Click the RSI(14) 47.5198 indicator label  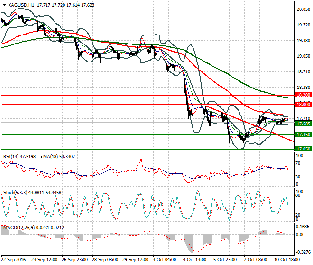point(19,157)
